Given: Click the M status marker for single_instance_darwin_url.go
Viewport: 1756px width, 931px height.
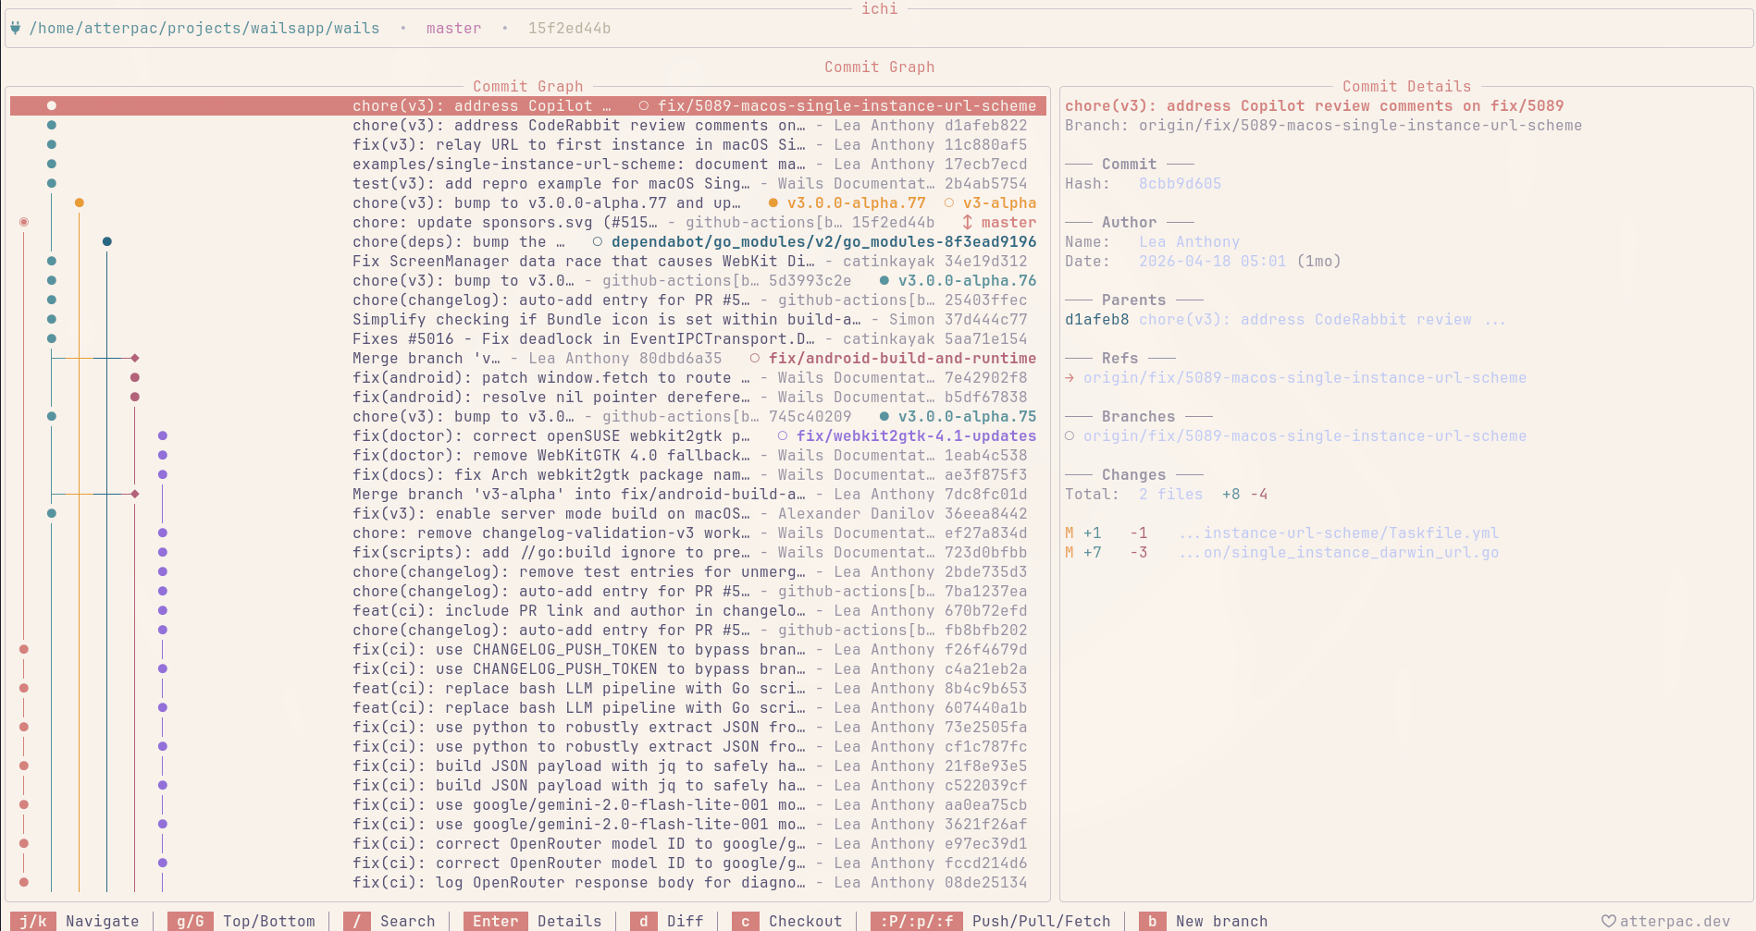Looking at the screenshot, I should [1070, 552].
